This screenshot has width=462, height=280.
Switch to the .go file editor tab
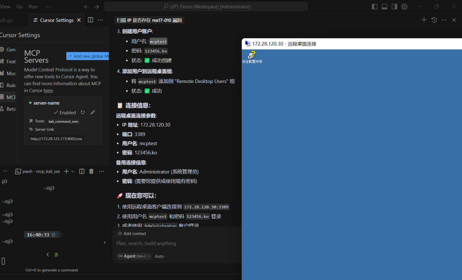click(6, 20)
